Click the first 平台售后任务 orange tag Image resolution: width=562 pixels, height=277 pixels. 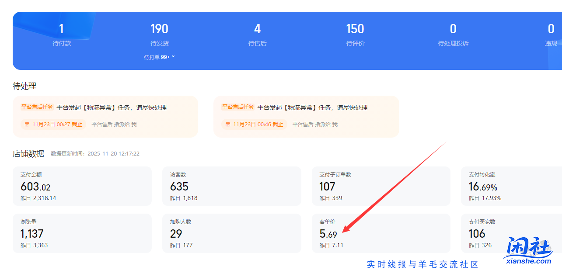[37, 107]
